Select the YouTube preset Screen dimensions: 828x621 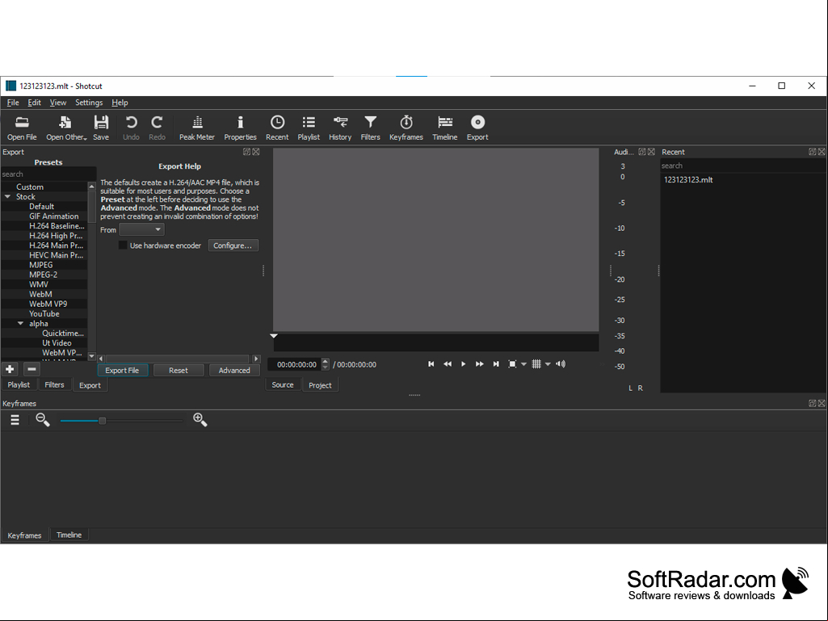[x=44, y=313]
